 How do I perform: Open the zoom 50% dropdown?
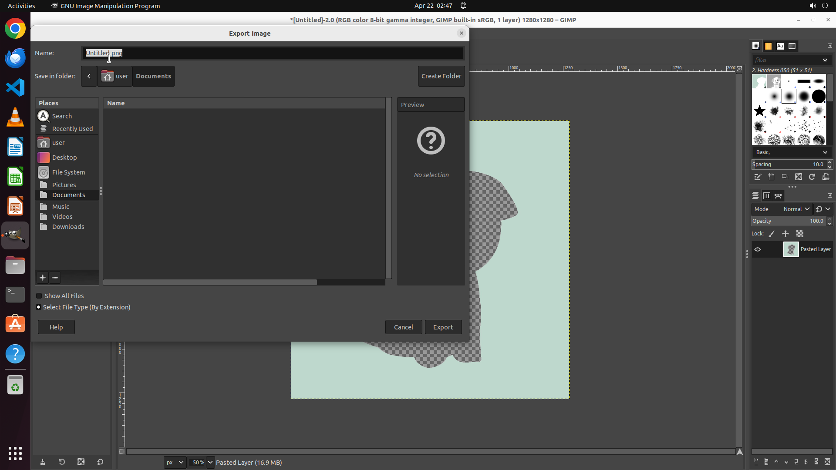click(210, 462)
